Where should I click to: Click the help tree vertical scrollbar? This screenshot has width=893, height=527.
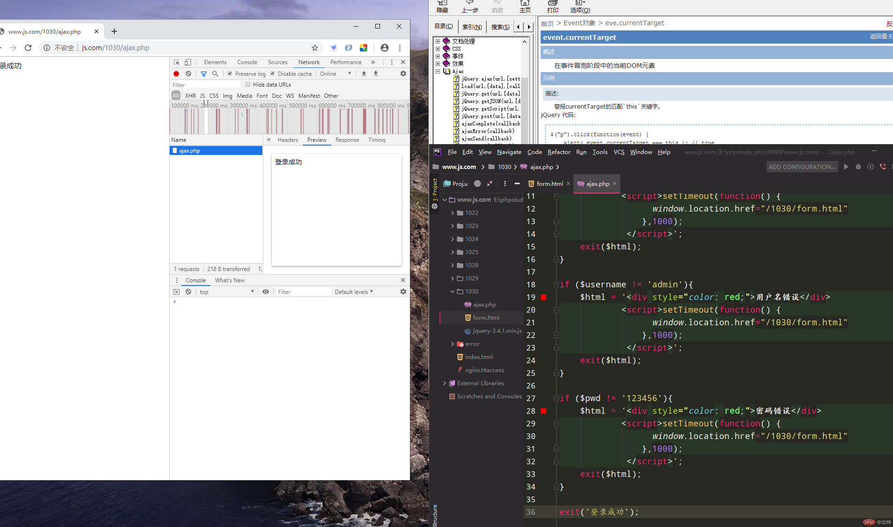pyautogui.click(x=525, y=91)
